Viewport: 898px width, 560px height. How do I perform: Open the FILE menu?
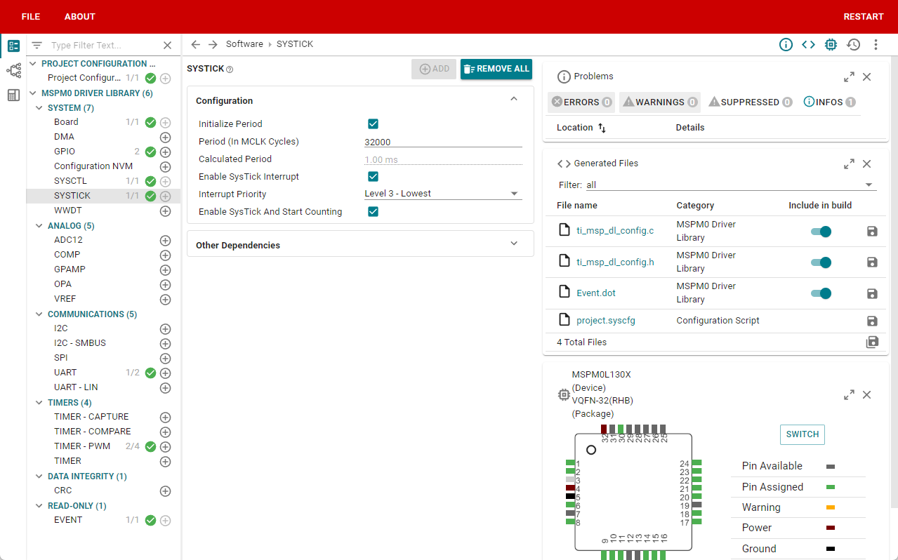coord(31,17)
